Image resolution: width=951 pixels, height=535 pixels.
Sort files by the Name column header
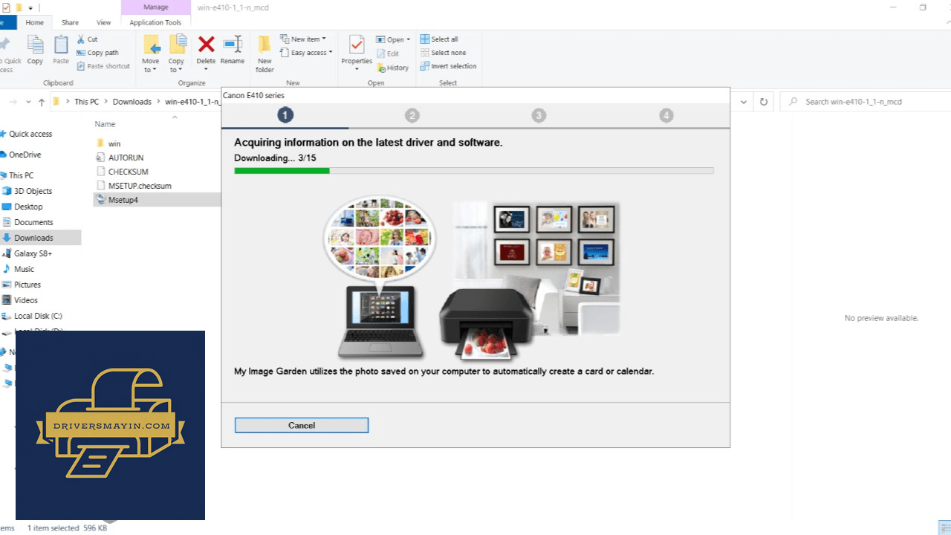[x=105, y=124]
